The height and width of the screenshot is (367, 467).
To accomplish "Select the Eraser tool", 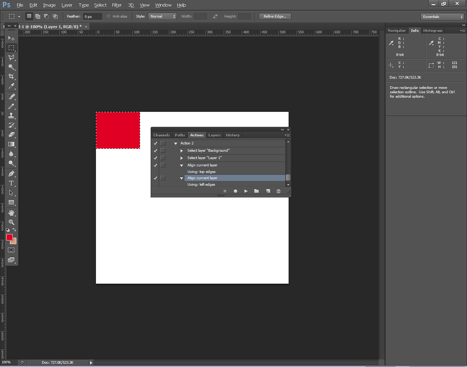I will (x=11, y=135).
